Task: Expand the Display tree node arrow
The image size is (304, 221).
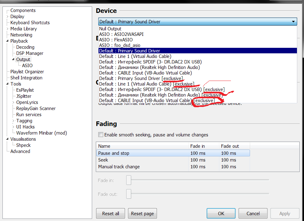Action: (x=8, y=17)
